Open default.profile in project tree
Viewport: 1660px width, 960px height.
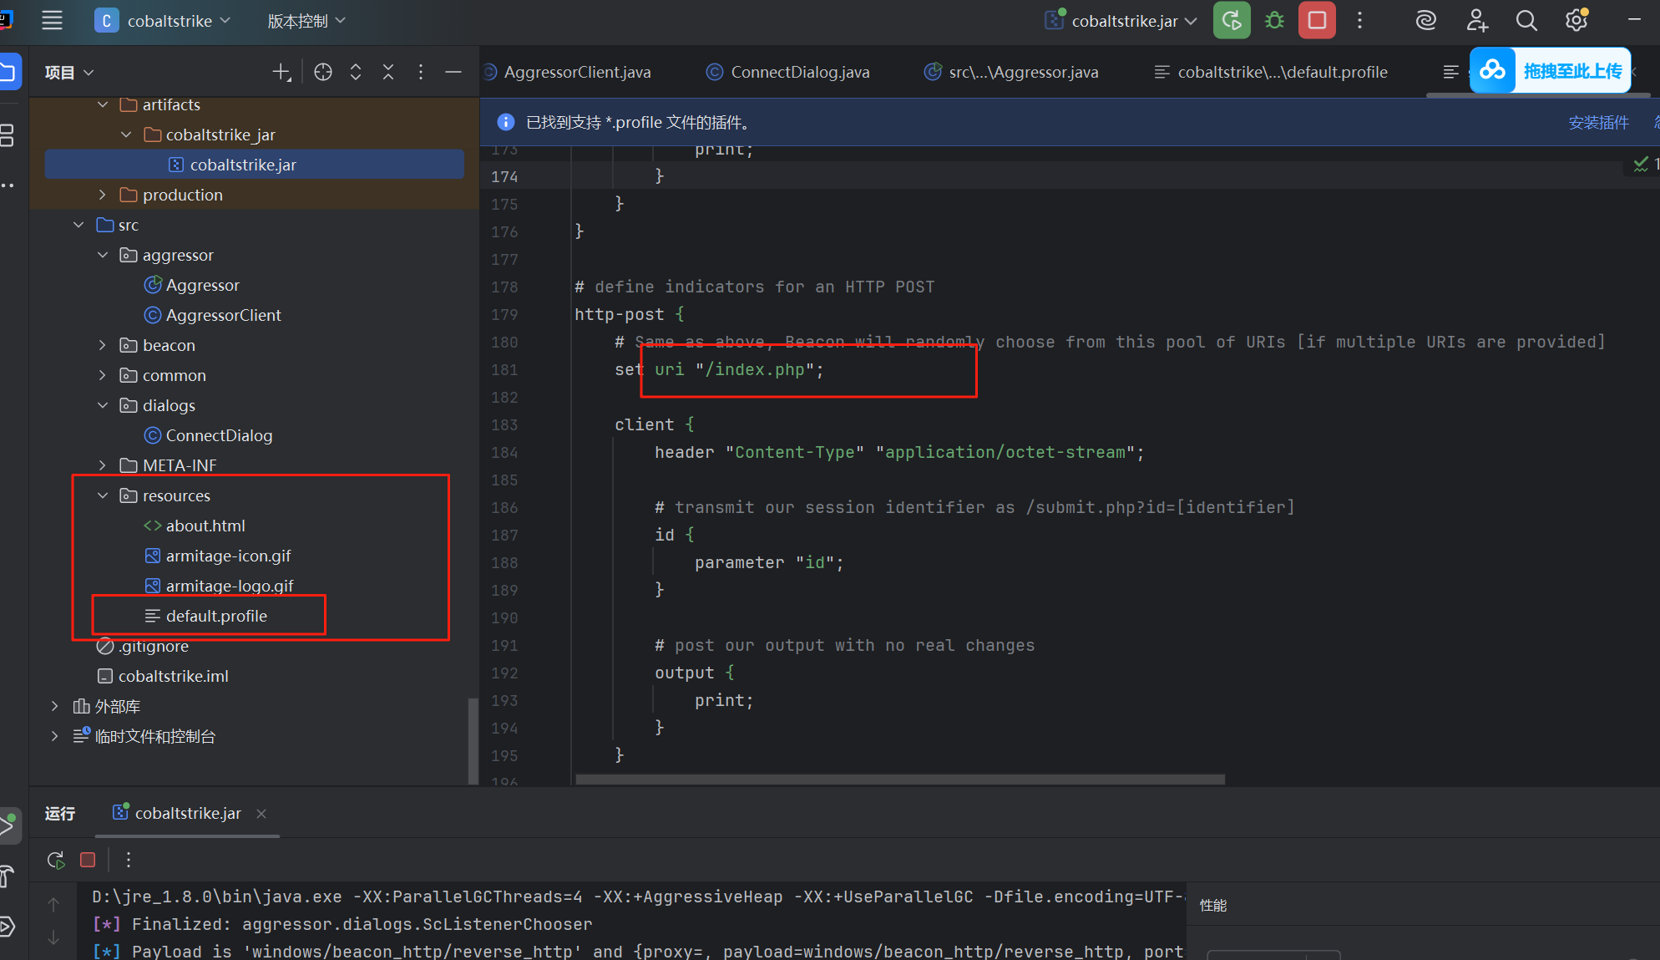pyautogui.click(x=216, y=616)
